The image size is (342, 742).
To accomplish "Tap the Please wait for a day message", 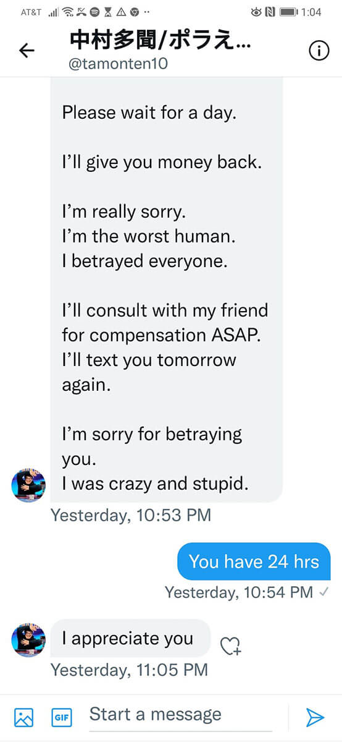I will [x=149, y=113].
